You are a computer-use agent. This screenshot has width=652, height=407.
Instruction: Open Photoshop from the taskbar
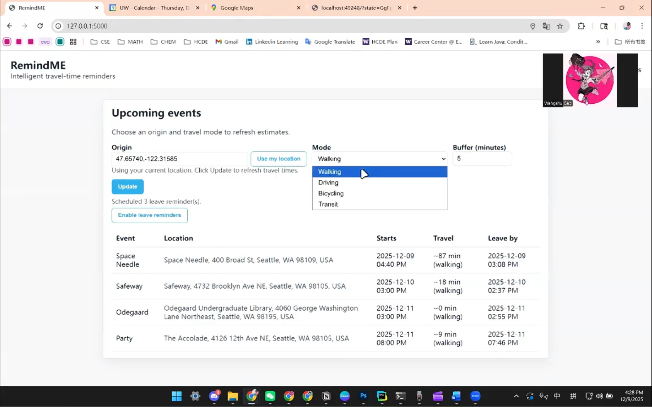click(363, 396)
